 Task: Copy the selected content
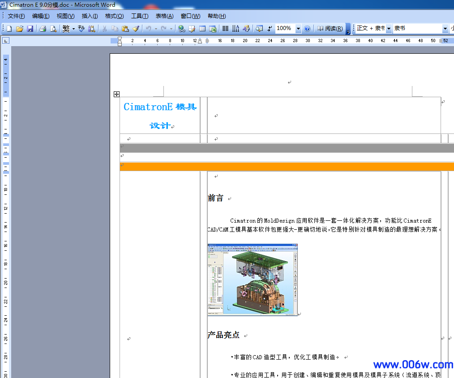click(x=115, y=29)
